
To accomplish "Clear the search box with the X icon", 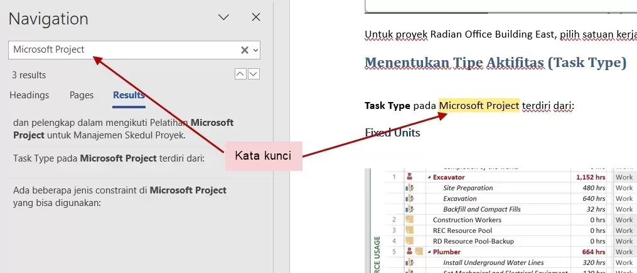I will pos(245,50).
